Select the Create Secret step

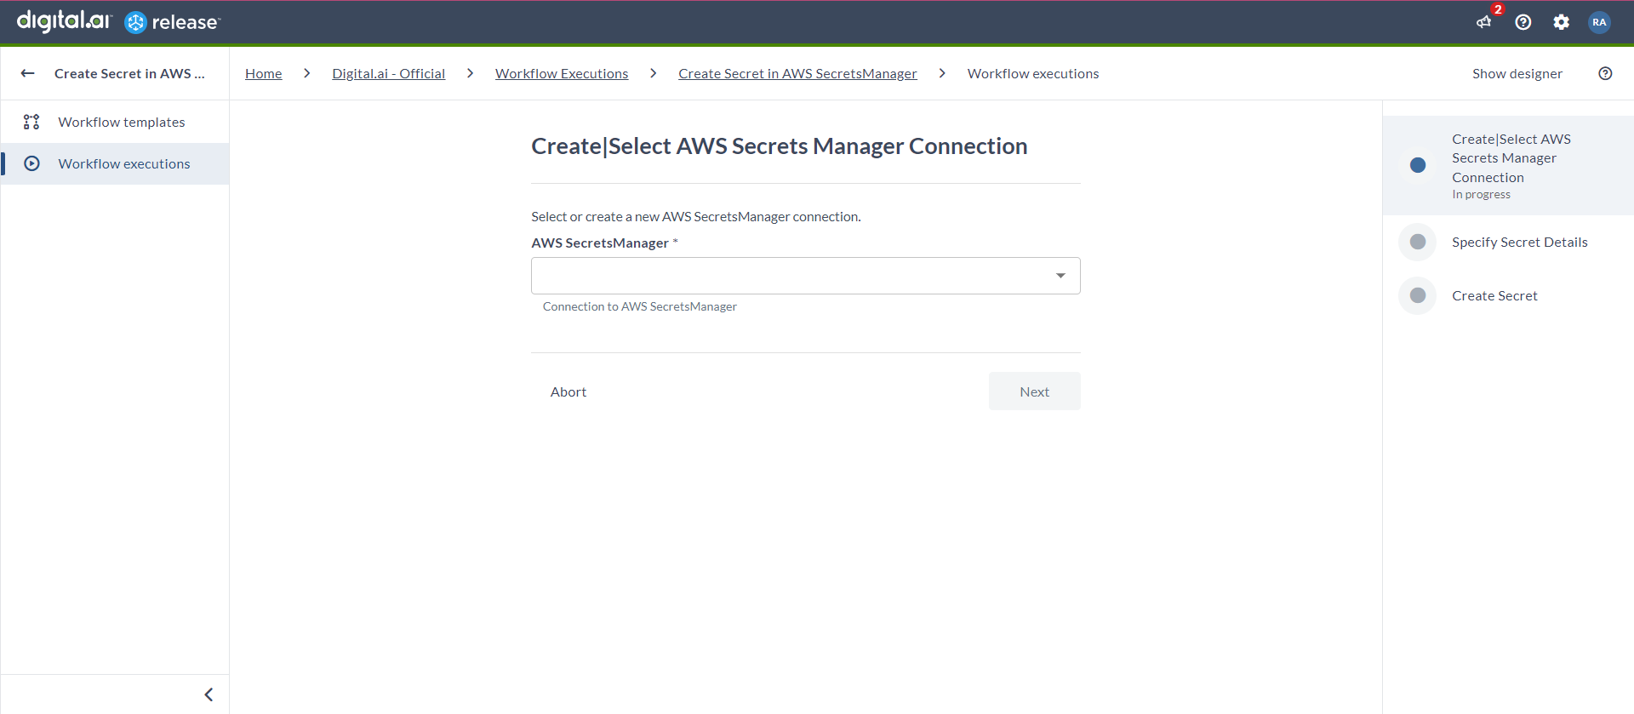pyautogui.click(x=1508, y=295)
